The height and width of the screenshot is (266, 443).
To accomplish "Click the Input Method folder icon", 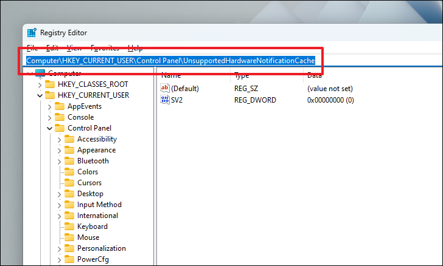I will tap(69, 205).
